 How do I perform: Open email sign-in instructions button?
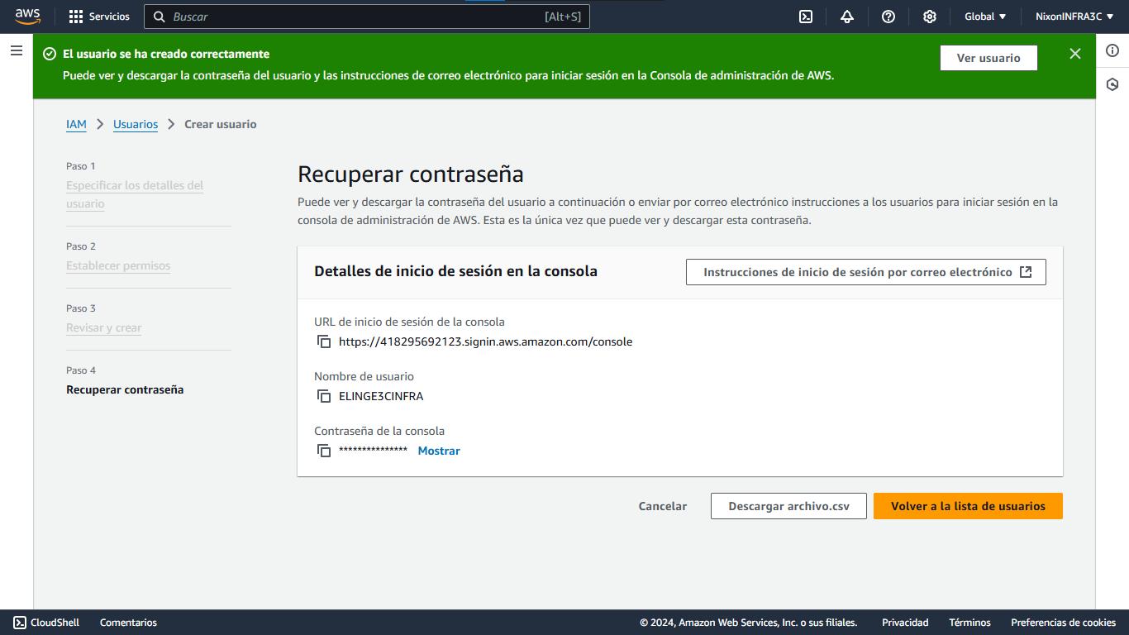[866, 272]
